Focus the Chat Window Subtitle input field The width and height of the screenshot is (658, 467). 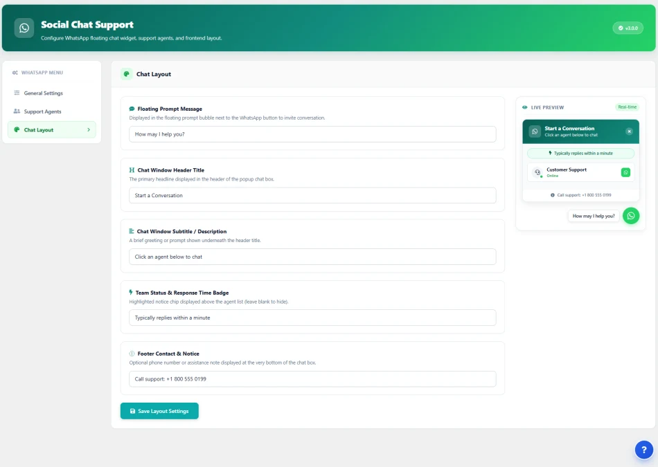[x=312, y=257]
